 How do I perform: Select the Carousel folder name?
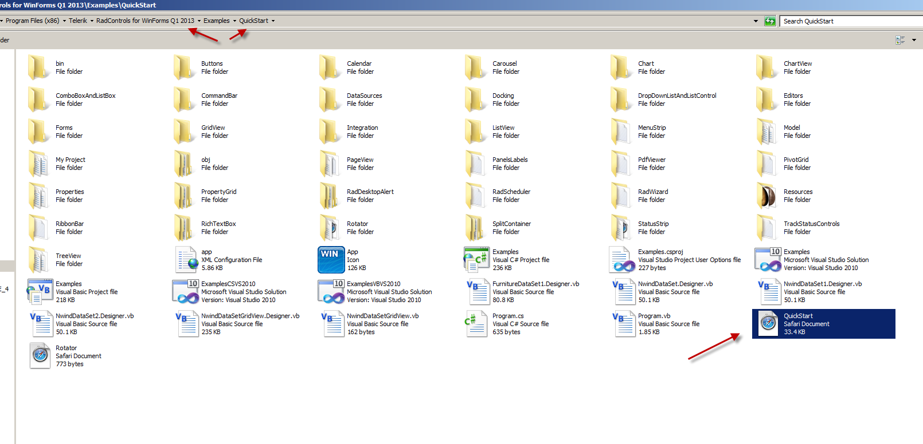pos(504,64)
